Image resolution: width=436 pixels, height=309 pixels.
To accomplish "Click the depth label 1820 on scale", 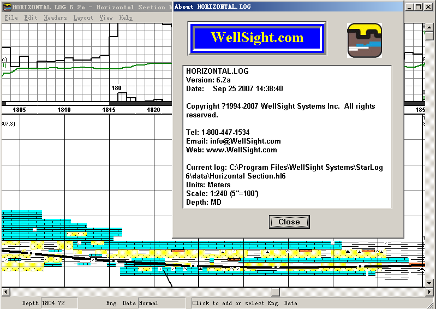I will pyautogui.click(x=153, y=110).
